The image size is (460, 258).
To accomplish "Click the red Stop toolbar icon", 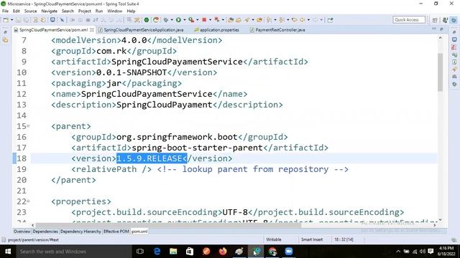I will pyautogui.click(x=204, y=20).
